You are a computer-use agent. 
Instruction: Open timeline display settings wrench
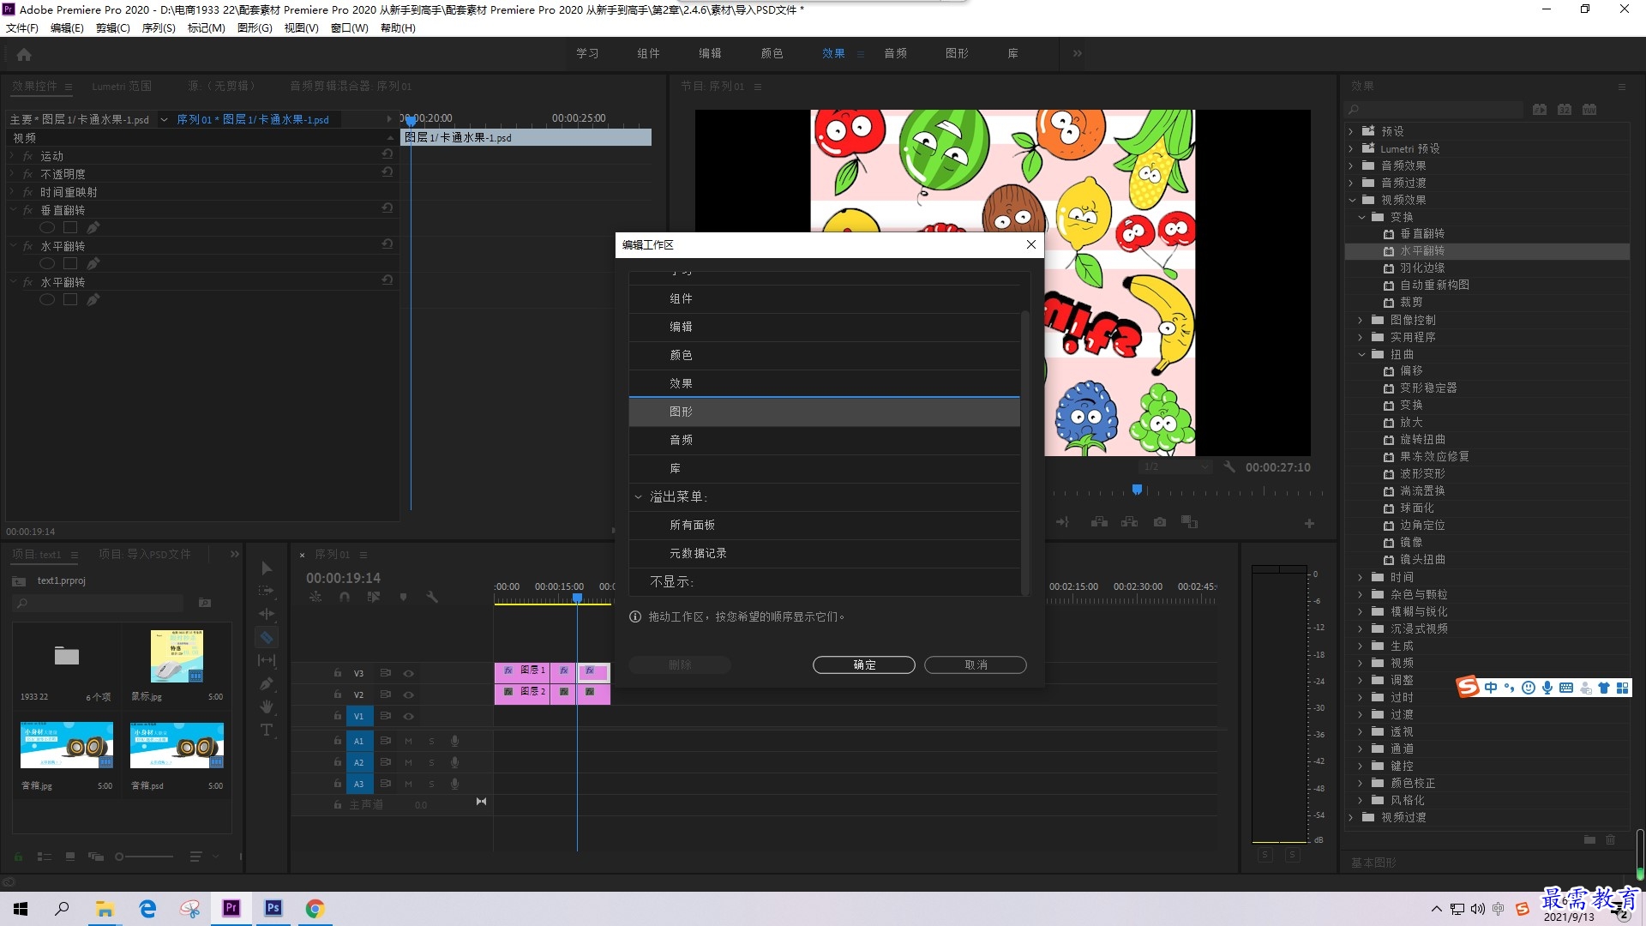pyautogui.click(x=432, y=597)
